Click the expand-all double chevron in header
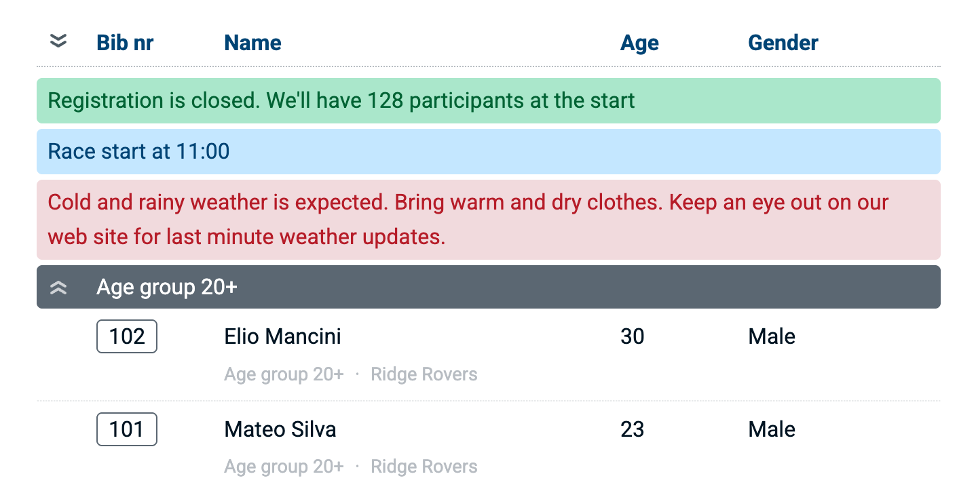Viewport: 976px width, 491px height. 59,42
